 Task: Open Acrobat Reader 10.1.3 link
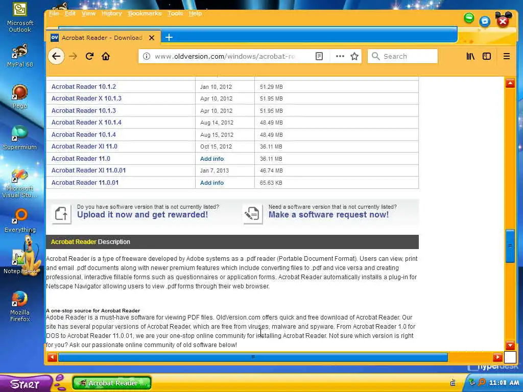tap(84, 111)
